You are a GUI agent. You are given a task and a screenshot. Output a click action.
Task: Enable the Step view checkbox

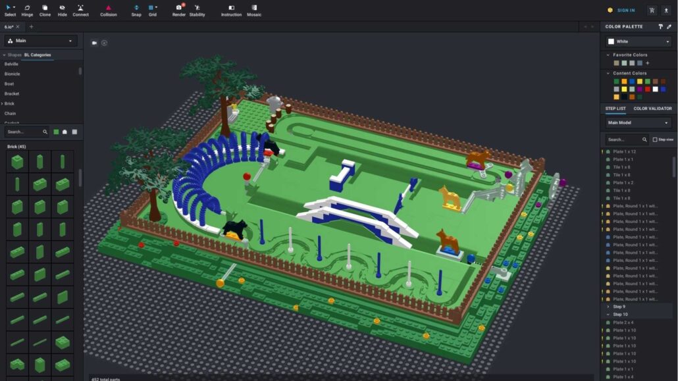pyautogui.click(x=655, y=140)
